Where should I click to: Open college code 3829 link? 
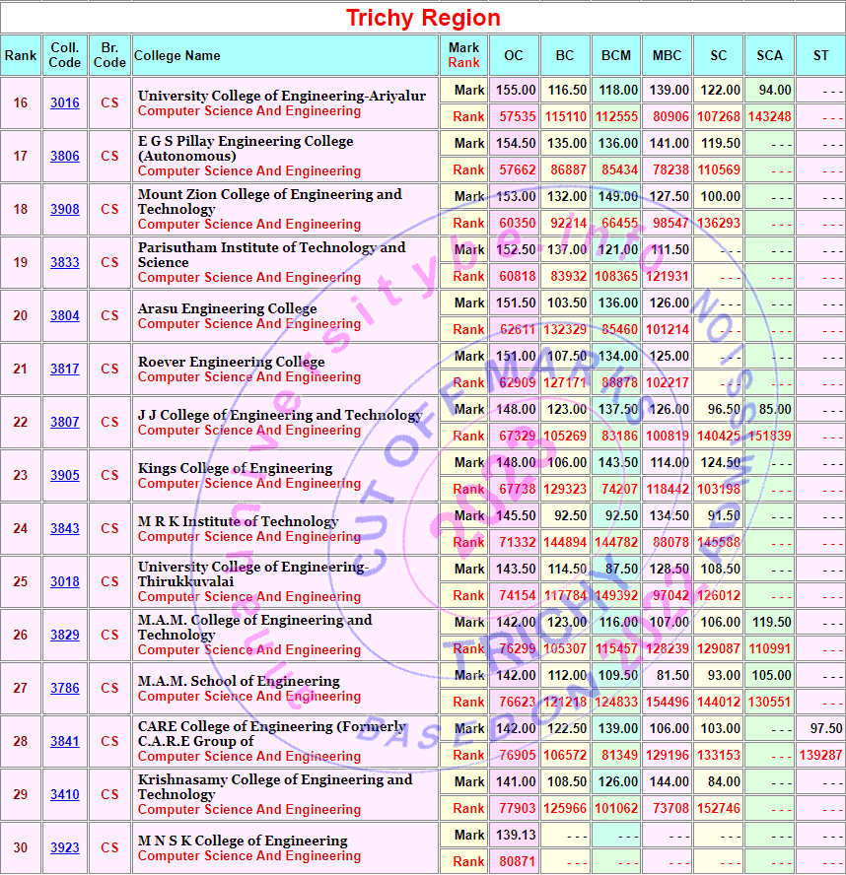65,636
